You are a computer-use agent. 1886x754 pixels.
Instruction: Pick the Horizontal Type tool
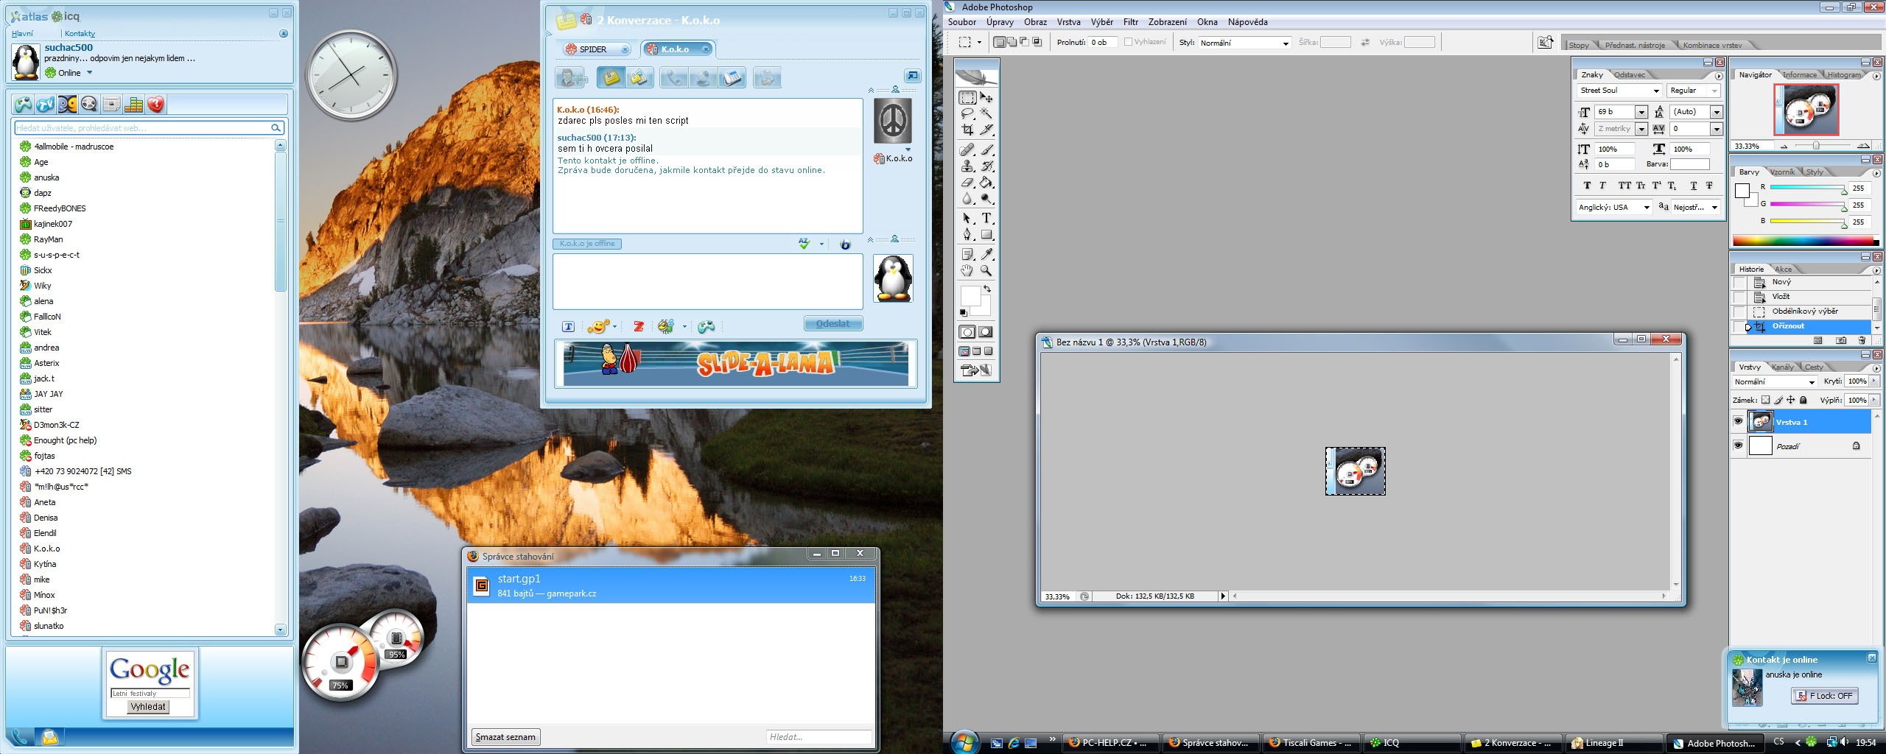tap(986, 219)
